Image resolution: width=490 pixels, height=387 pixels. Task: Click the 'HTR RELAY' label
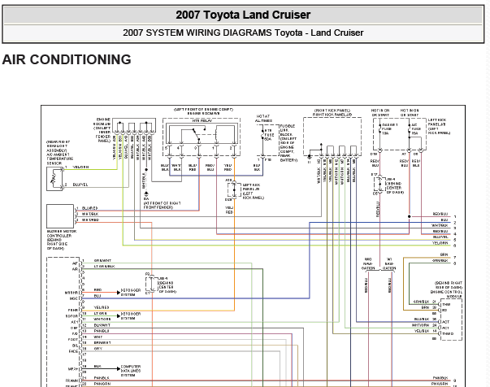coord(202,120)
